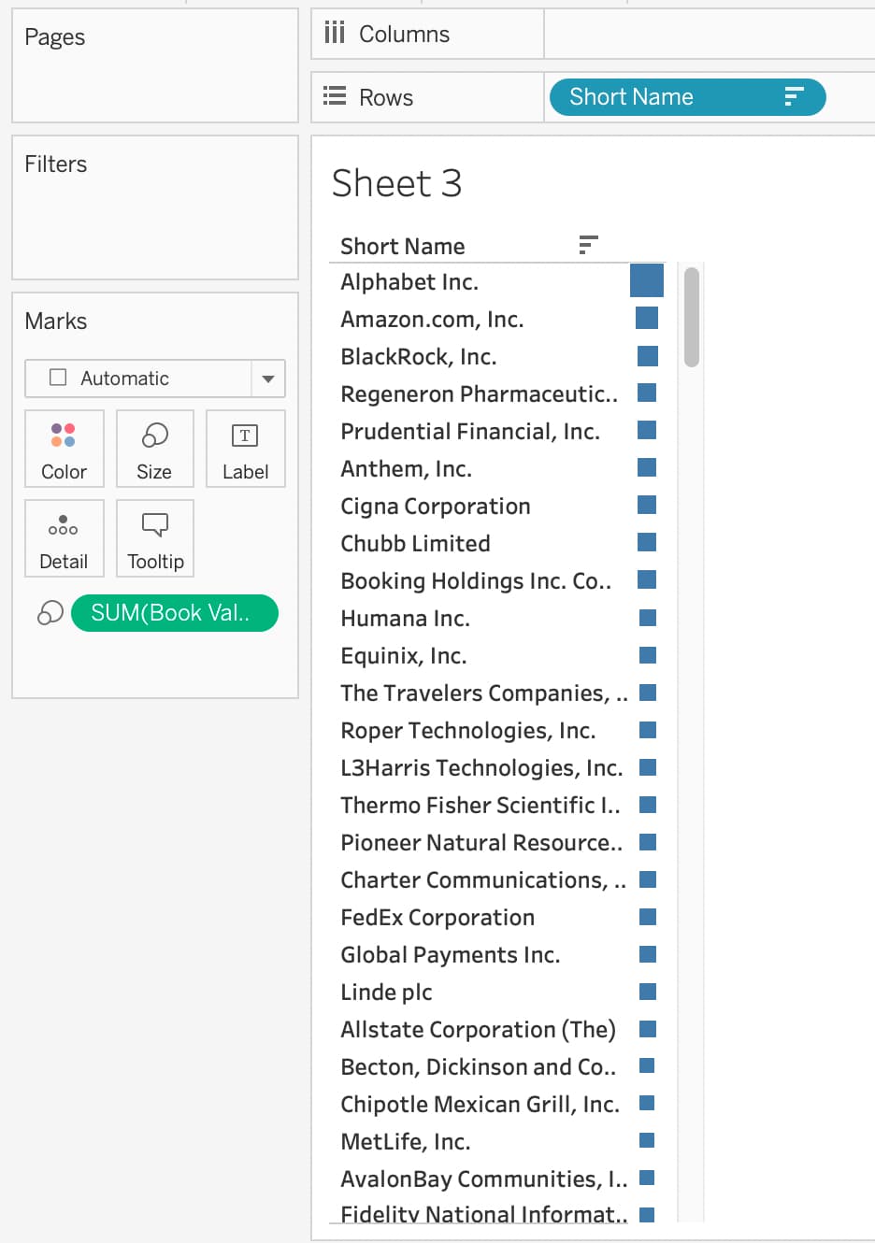This screenshot has width=875, height=1243.
Task: Click the Alphabet Inc. square mark
Action: [646, 280]
